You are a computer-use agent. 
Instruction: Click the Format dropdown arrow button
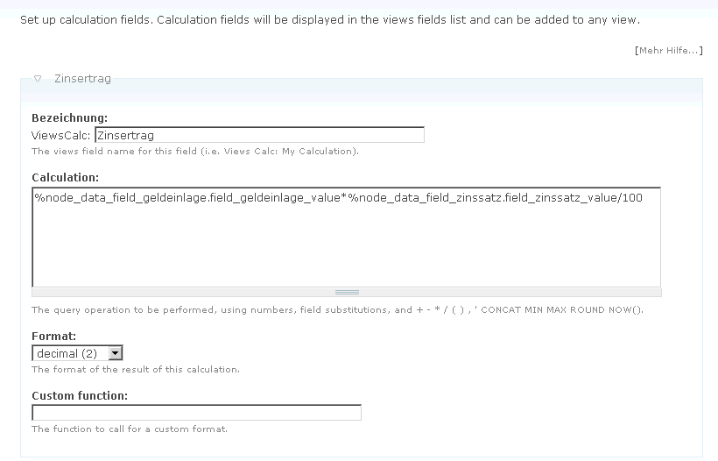tap(116, 353)
